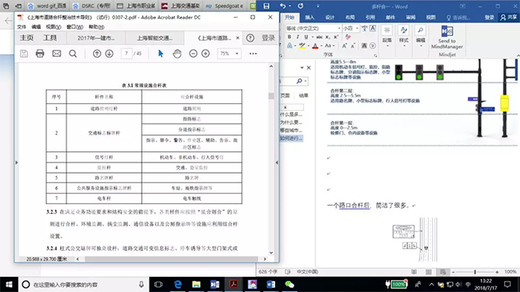Choose the selection arrow tool
The width and height of the screenshot is (520, 292).
pos(161,54)
